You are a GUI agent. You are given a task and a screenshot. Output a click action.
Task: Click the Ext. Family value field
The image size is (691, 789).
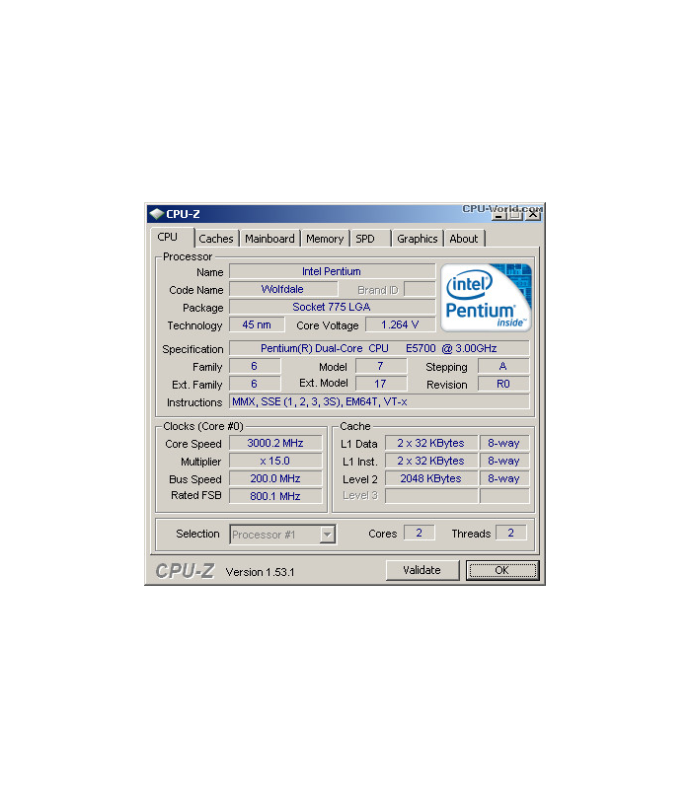coord(255,384)
